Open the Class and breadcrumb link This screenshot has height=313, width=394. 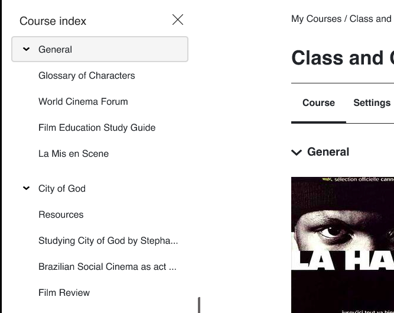click(x=370, y=19)
